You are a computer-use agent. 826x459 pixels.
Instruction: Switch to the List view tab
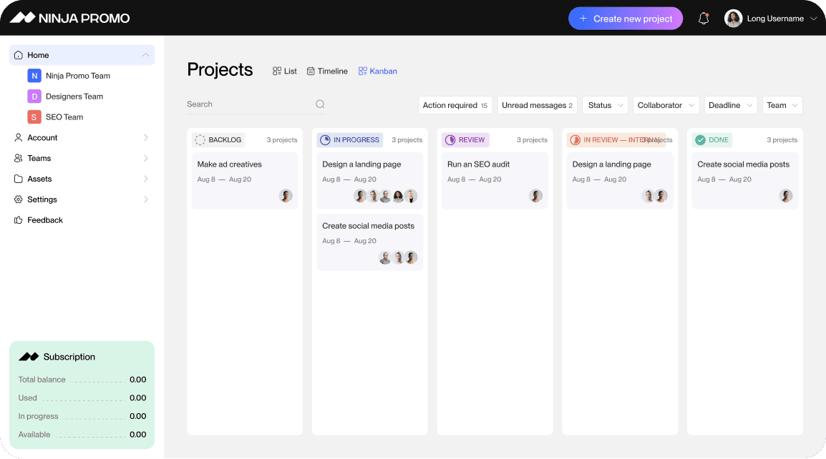(x=285, y=71)
